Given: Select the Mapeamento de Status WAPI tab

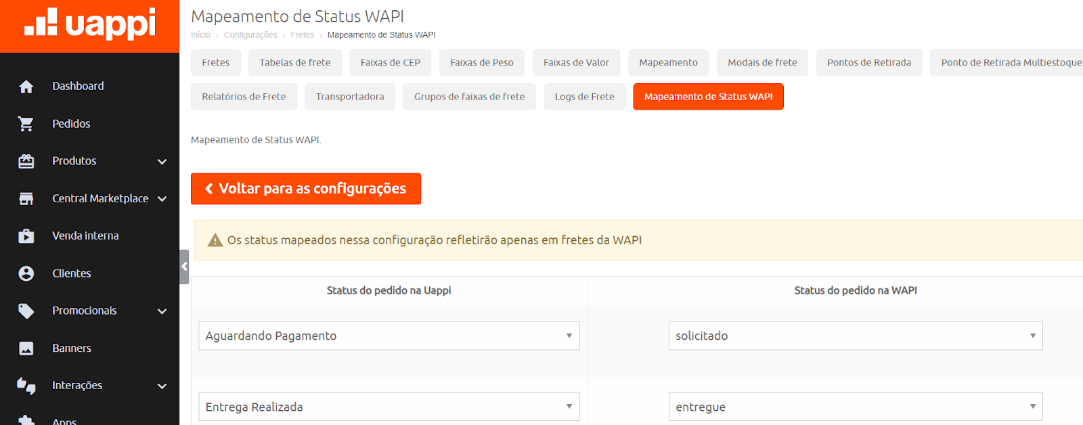Looking at the screenshot, I should pos(709,97).
